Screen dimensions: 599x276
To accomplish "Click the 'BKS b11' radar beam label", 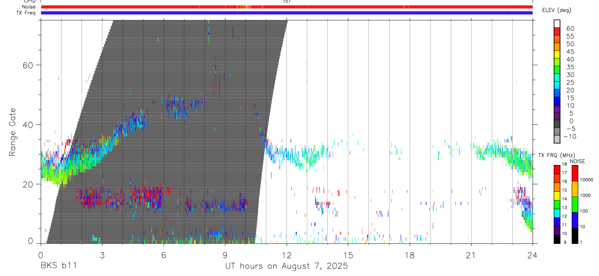I will pos(59,266).
